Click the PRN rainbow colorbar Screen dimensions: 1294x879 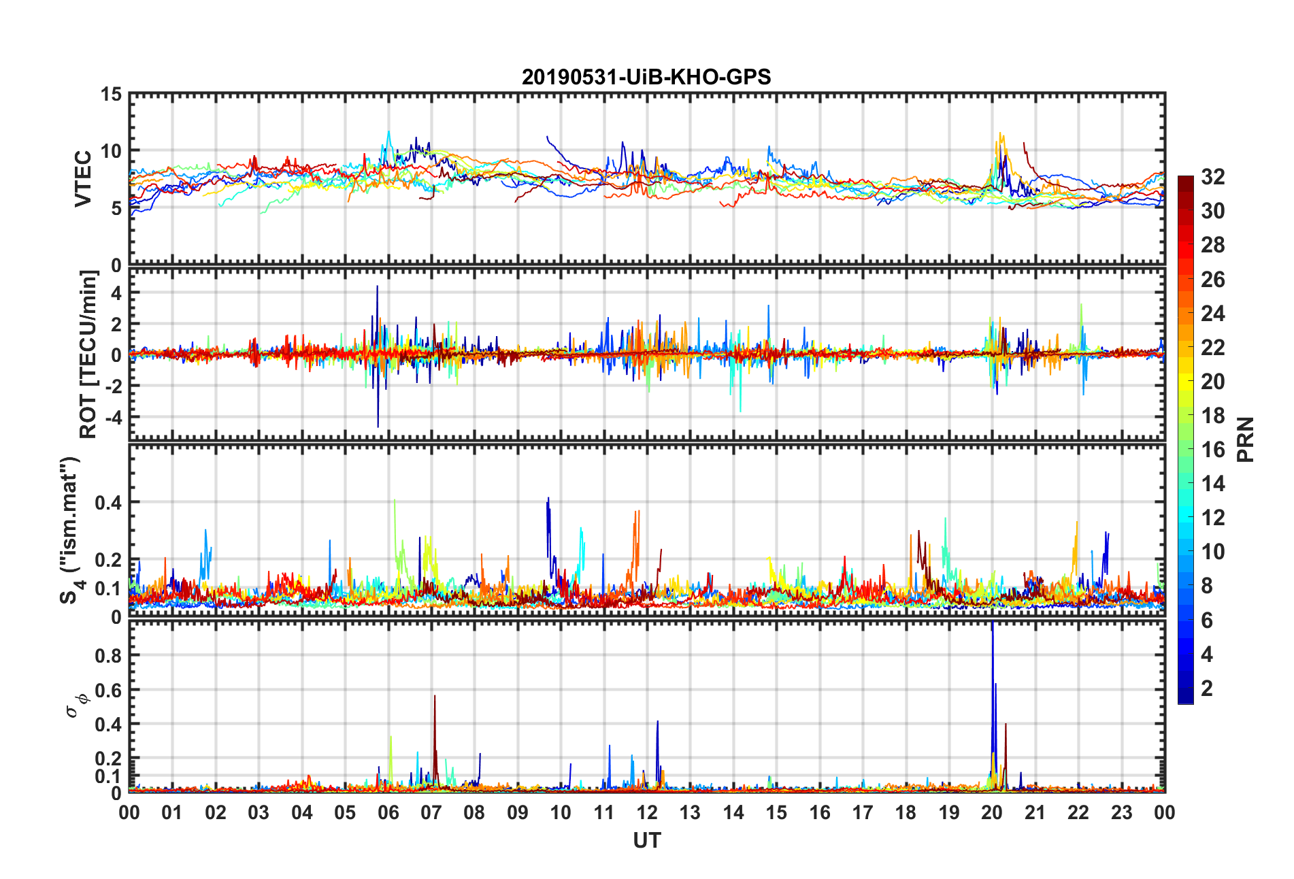coord(1186,439)
